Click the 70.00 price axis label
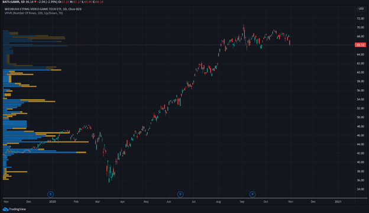Viewport: 369px width, 213px height. pyautogui.click(x=360, y=27)
